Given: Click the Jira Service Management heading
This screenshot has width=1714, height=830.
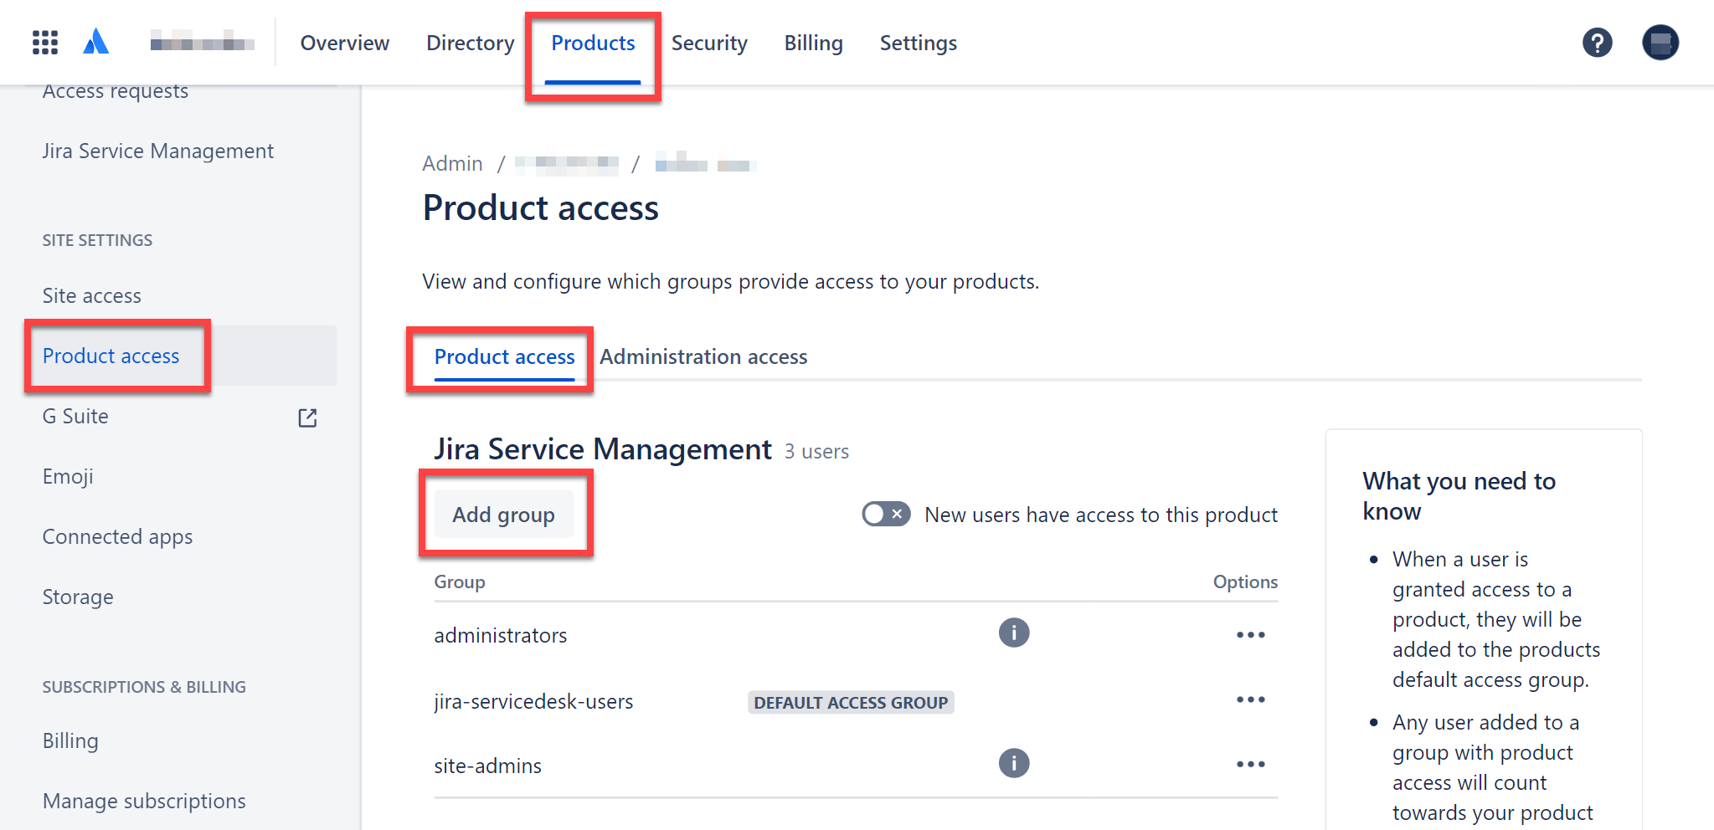Looking at the screenshot, I should [x=603, y=449].
